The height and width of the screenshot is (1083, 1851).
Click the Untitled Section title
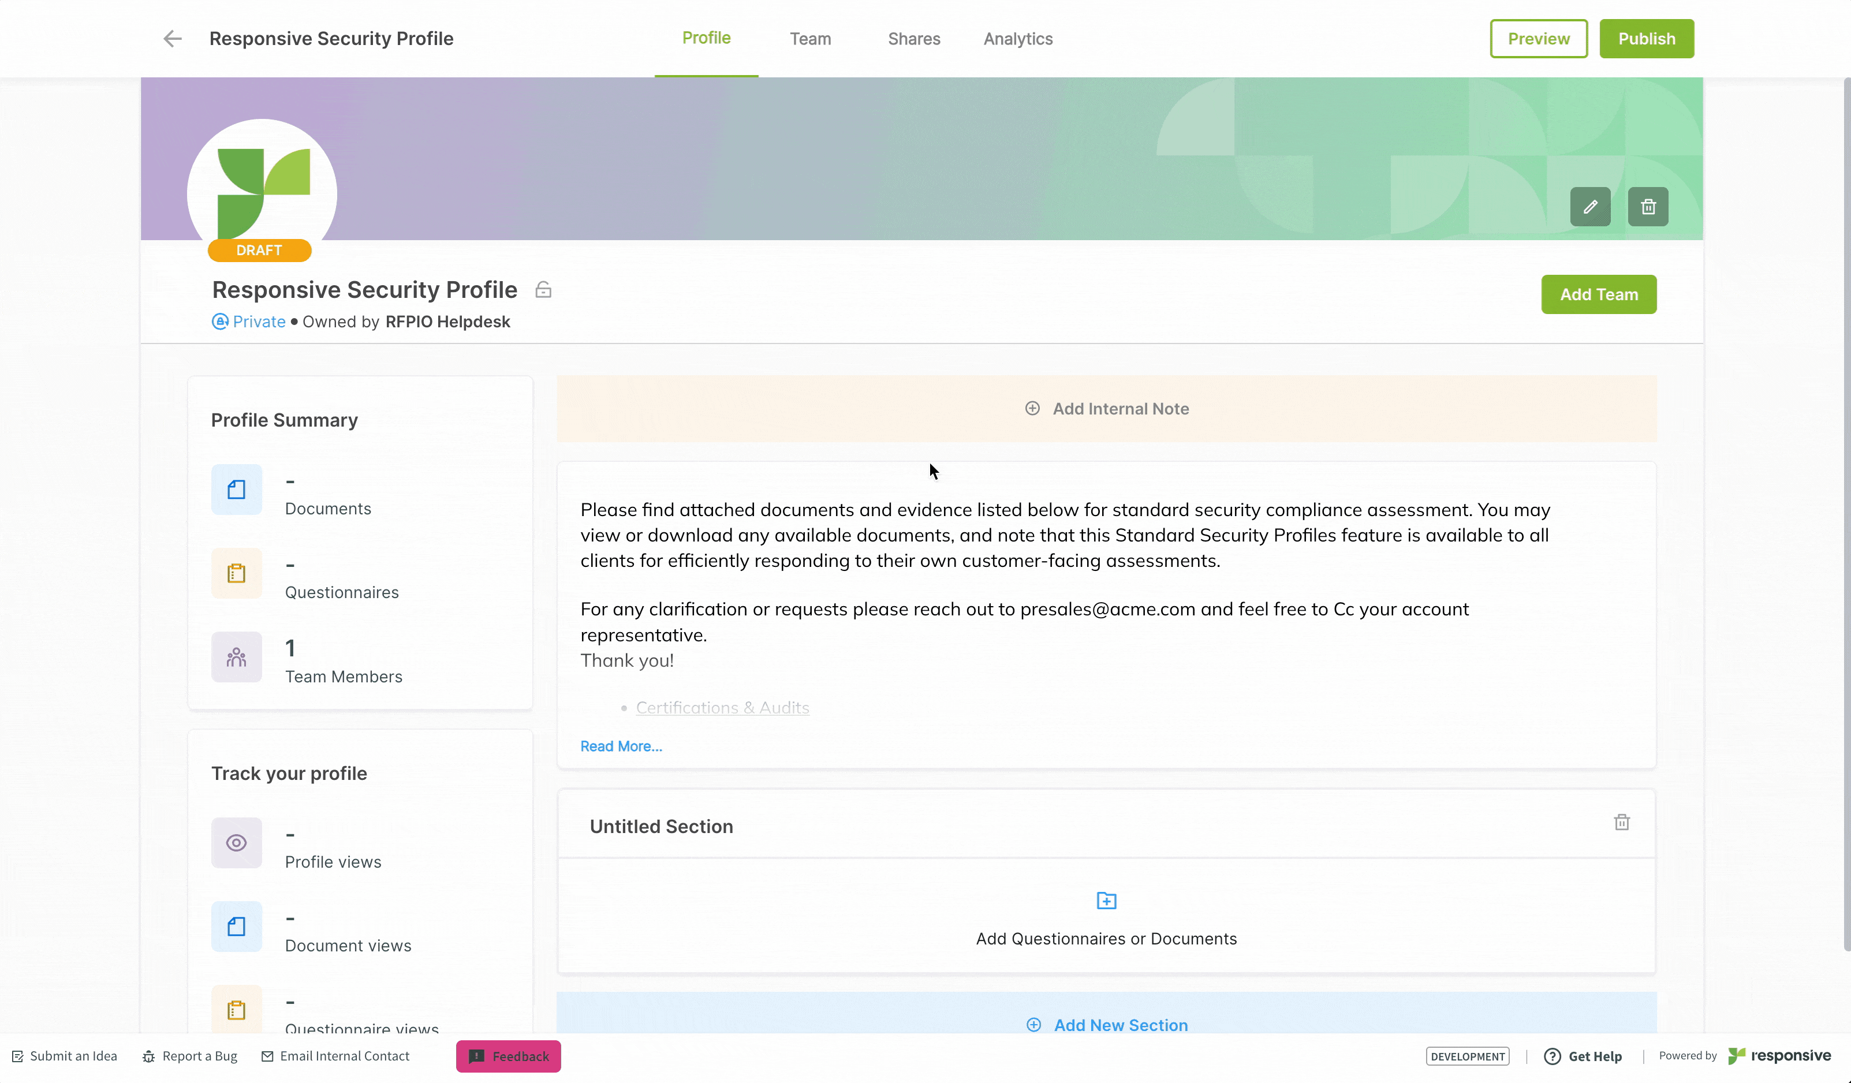click(x=661, y=826)
